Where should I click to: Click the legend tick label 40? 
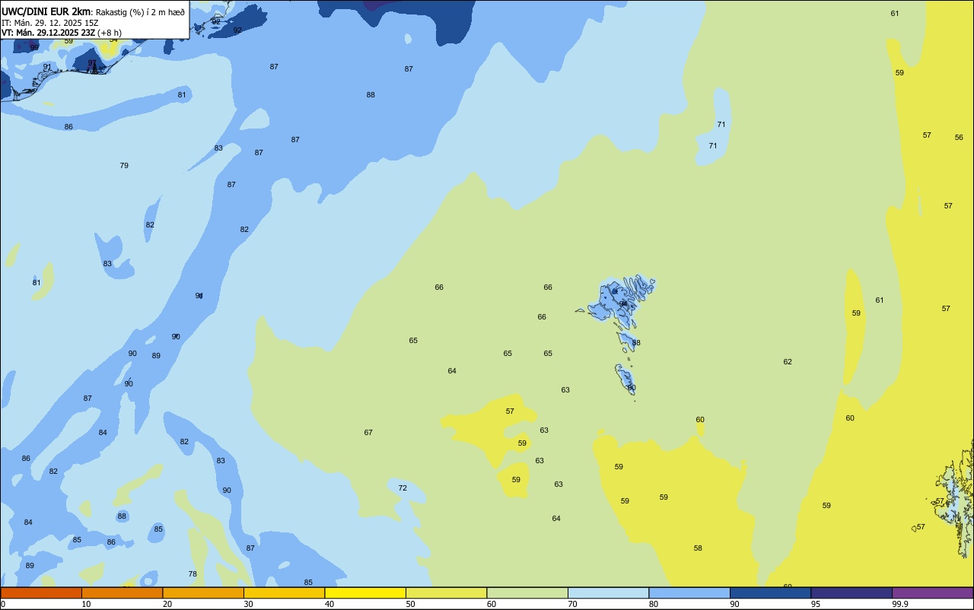click(x=329, y=604)
